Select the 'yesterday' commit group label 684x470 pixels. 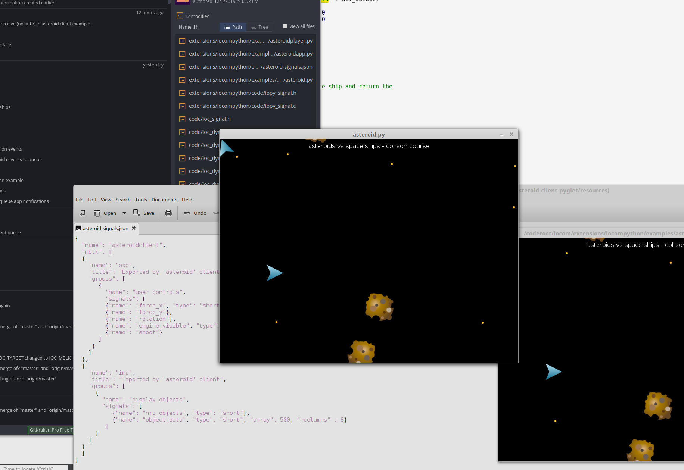click(x=153, y=65)
